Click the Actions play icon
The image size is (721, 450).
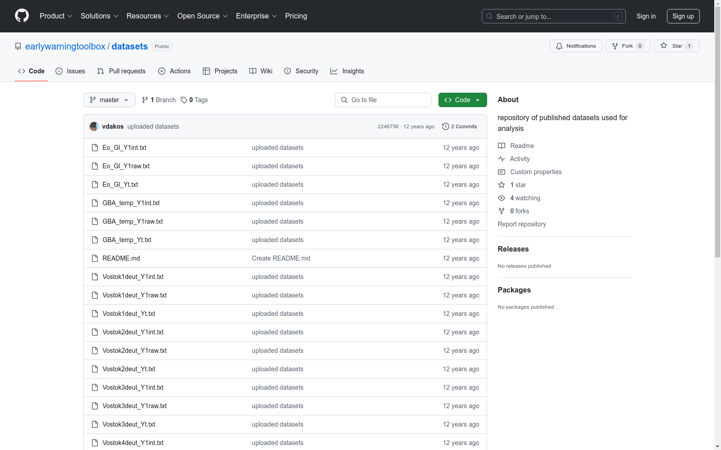click(162, 71)
